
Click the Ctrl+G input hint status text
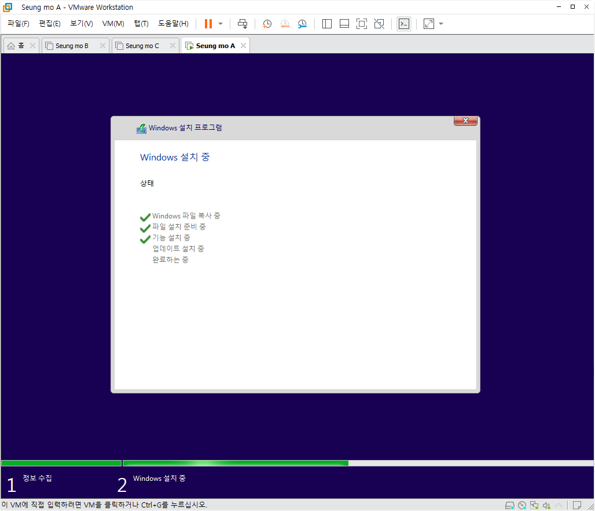104,505
